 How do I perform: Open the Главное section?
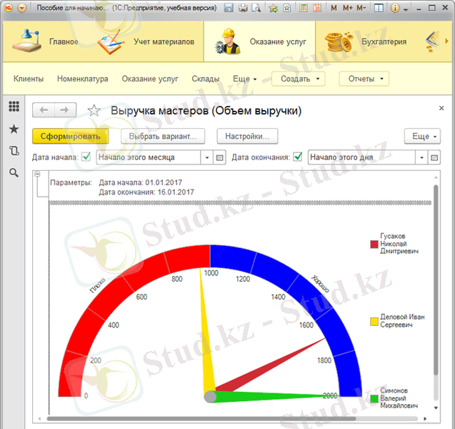tap(45, 41)
